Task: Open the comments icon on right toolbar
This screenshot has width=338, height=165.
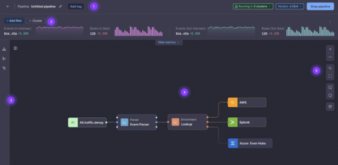Action: pyautogui.click(x=330, y=106)
